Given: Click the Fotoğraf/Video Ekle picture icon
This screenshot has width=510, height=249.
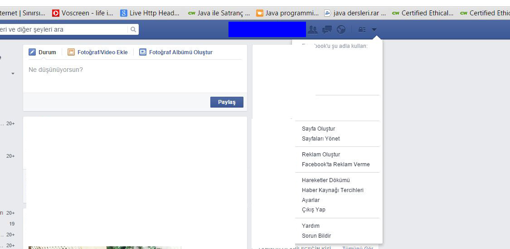Looking at the screenshot, I should pyautogui.click(x=71, y=52).
